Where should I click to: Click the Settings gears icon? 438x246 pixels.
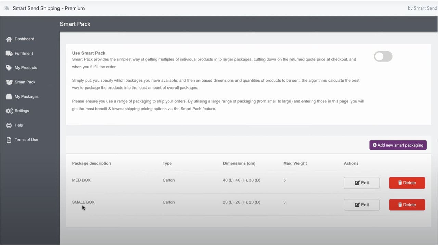(x=9, y=111)
